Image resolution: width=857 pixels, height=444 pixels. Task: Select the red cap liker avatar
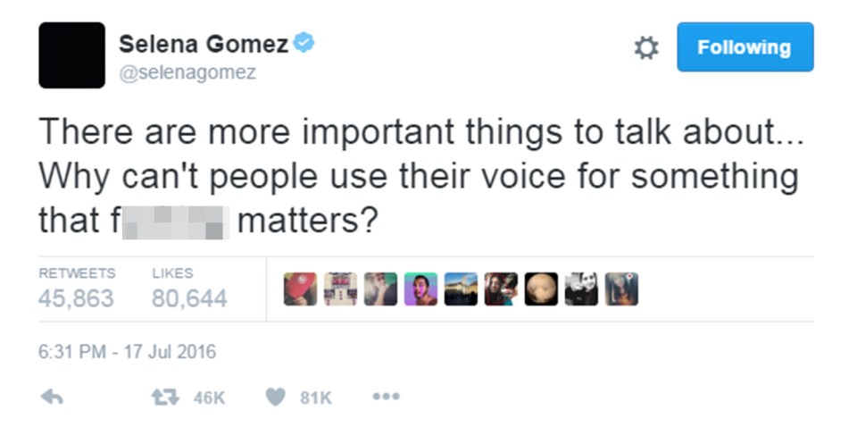pos(301,289)
